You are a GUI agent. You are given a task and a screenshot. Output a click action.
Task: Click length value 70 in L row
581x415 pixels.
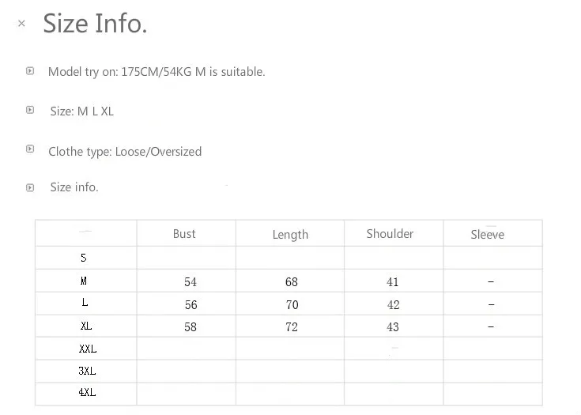(292, 305)
